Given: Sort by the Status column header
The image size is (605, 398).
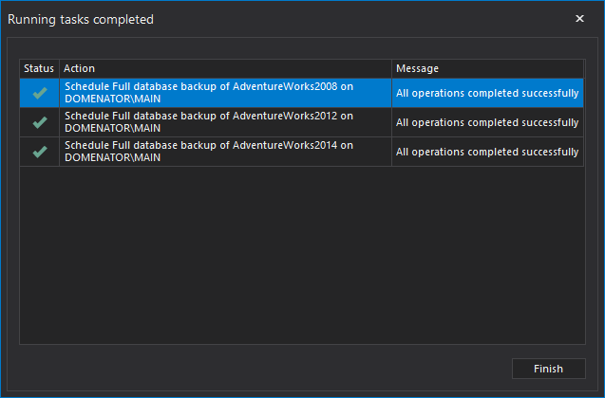Looking at the screenshot, I should (39, 69).
